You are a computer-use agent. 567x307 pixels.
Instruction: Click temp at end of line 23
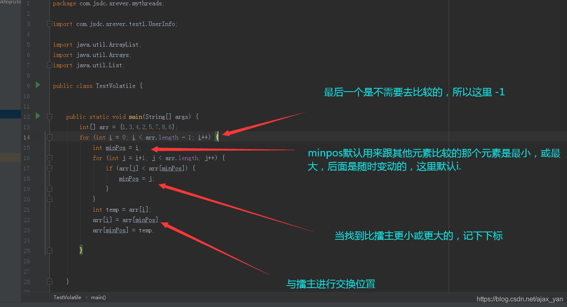point(145,230)
